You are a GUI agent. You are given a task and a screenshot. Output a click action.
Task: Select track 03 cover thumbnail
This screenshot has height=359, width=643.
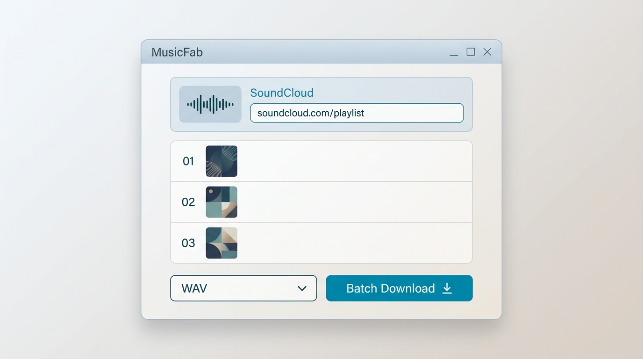(x=221, y=243)
